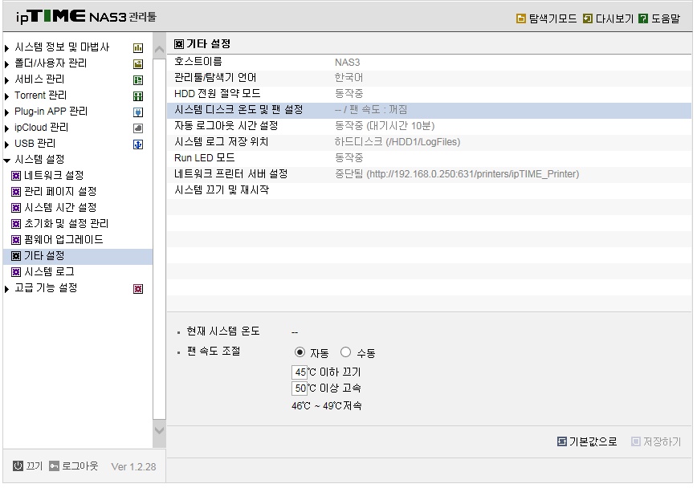Open 네트워크 설정 menu item
This screenshot has height=488, width=697.
point(53,175)
